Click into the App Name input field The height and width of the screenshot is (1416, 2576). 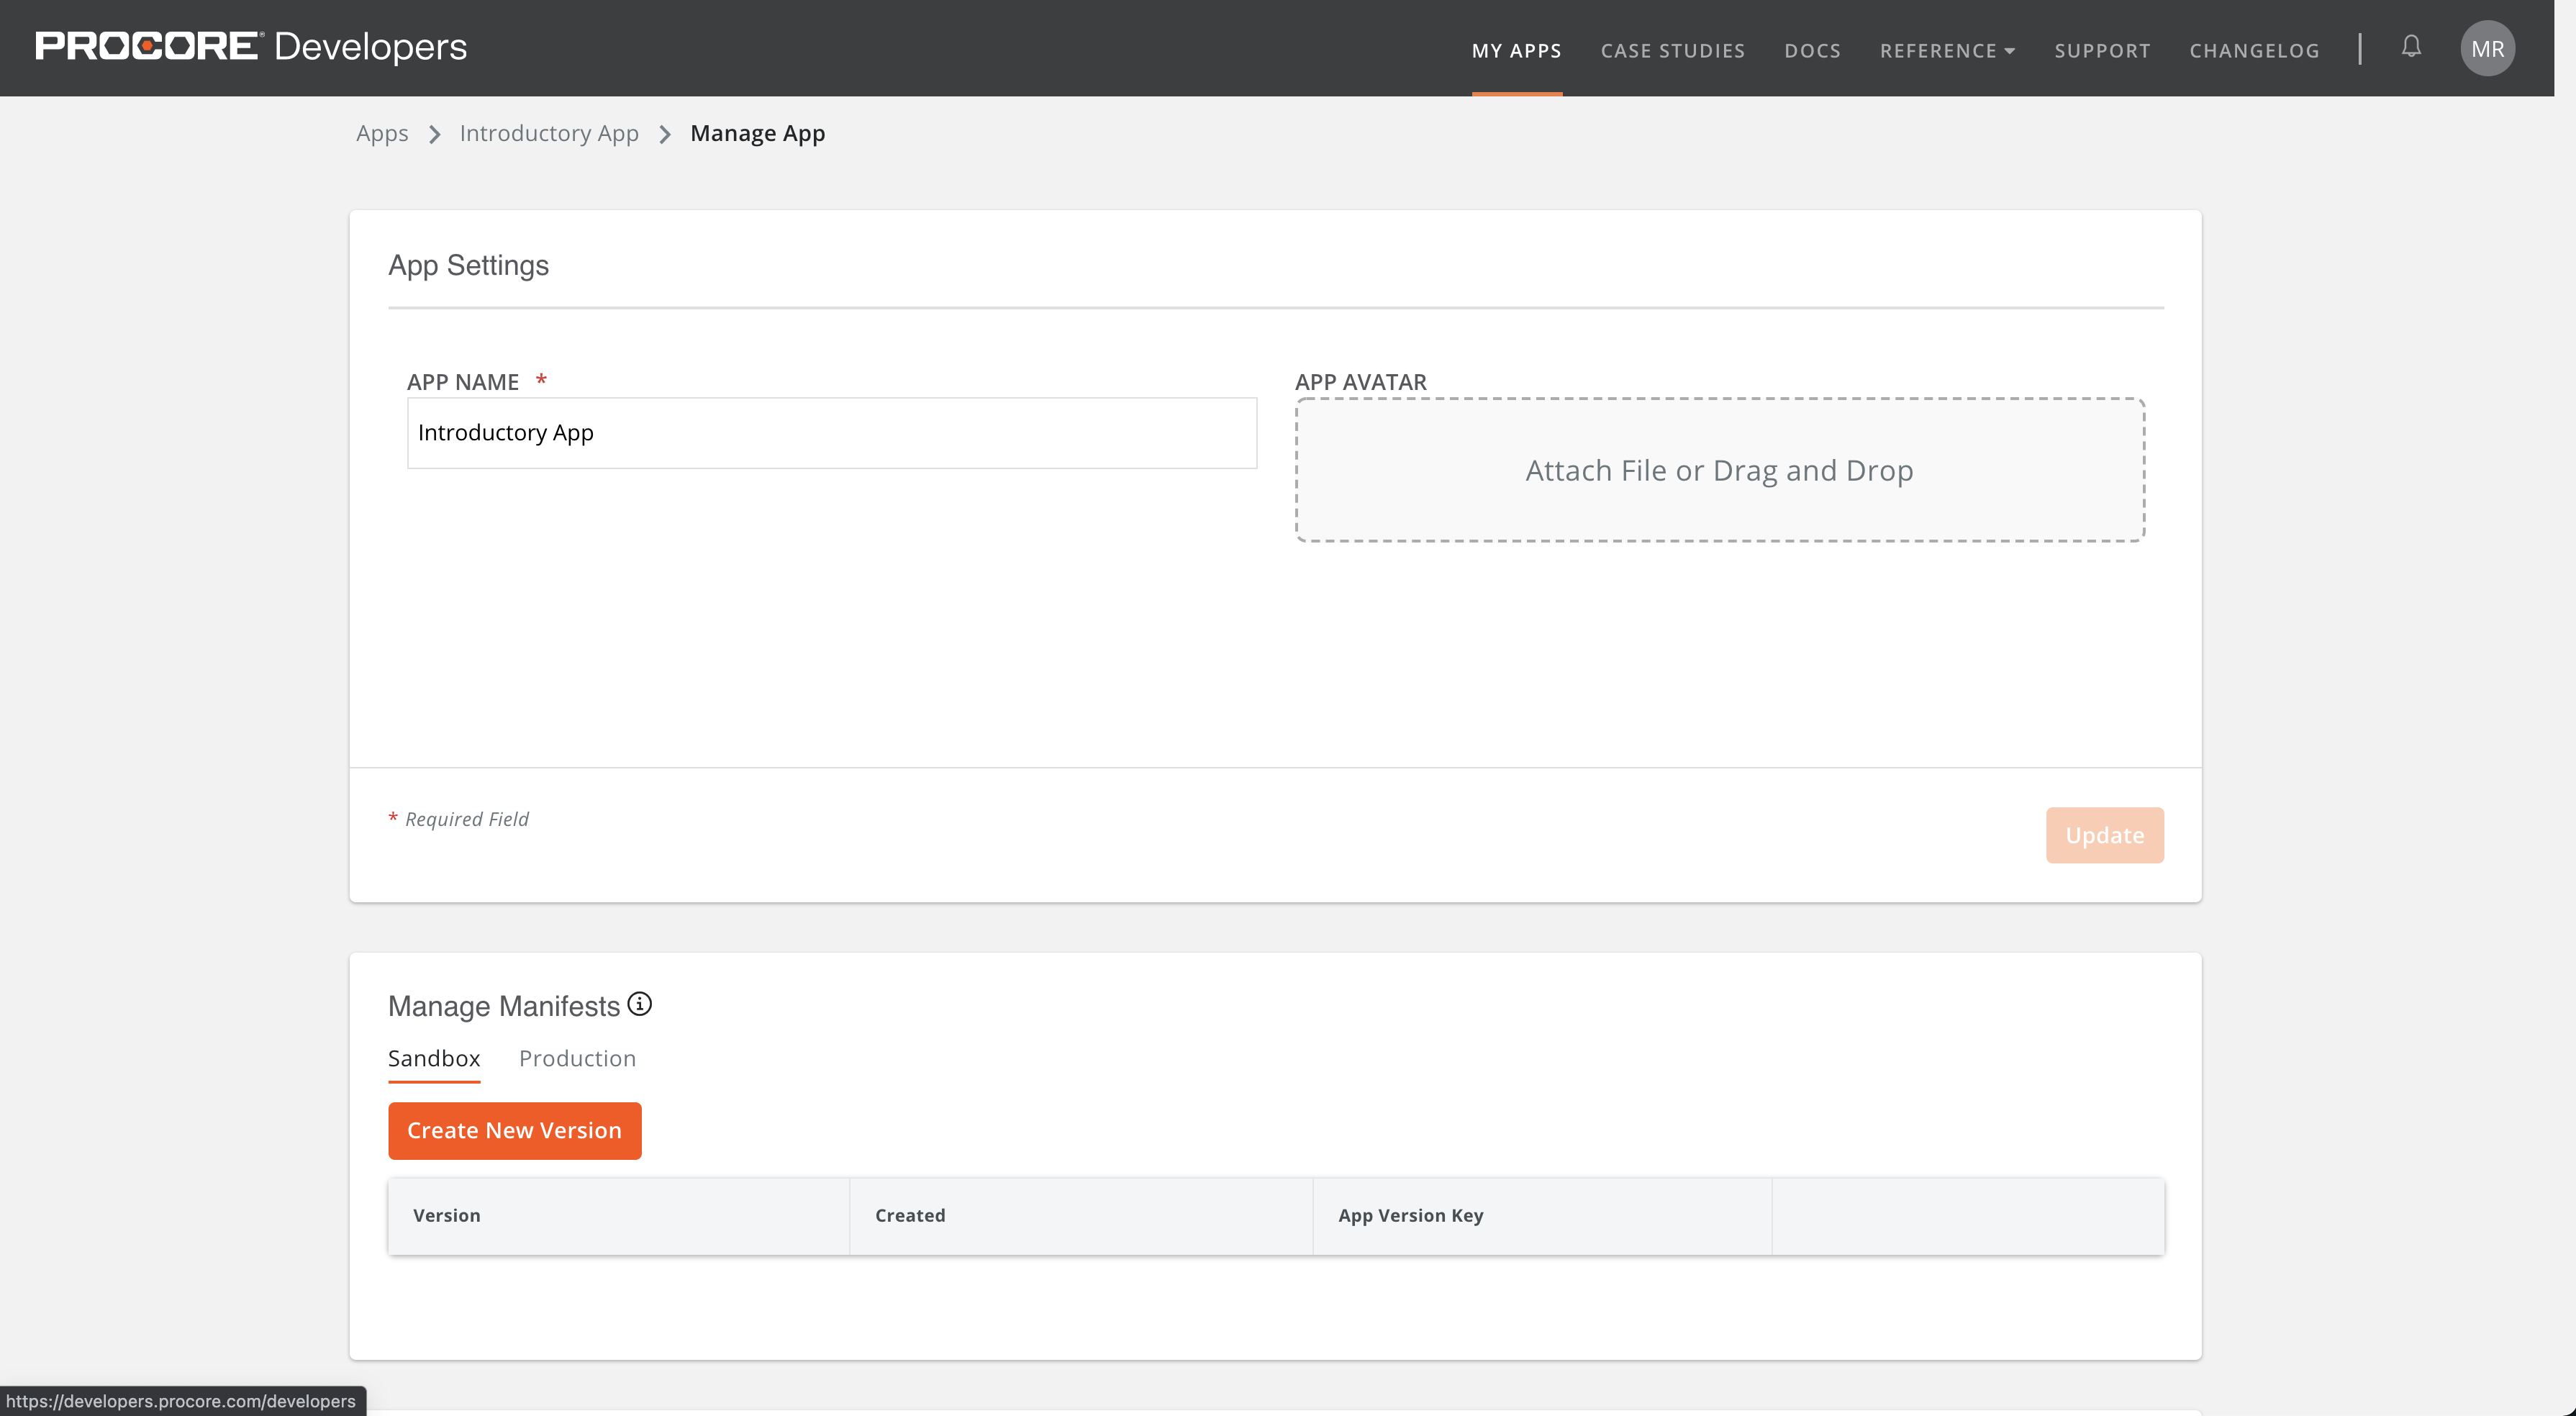[x=832, y=433]
